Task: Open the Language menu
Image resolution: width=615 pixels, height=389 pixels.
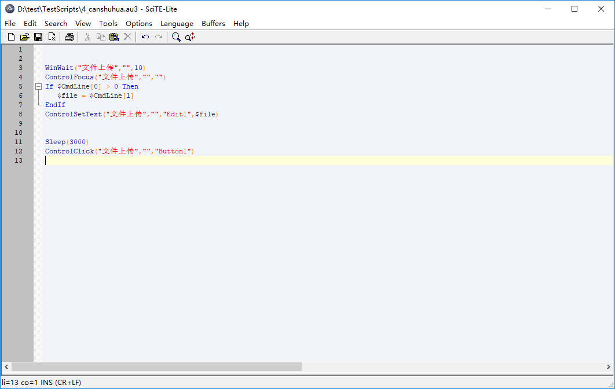Action: [177, 24]
